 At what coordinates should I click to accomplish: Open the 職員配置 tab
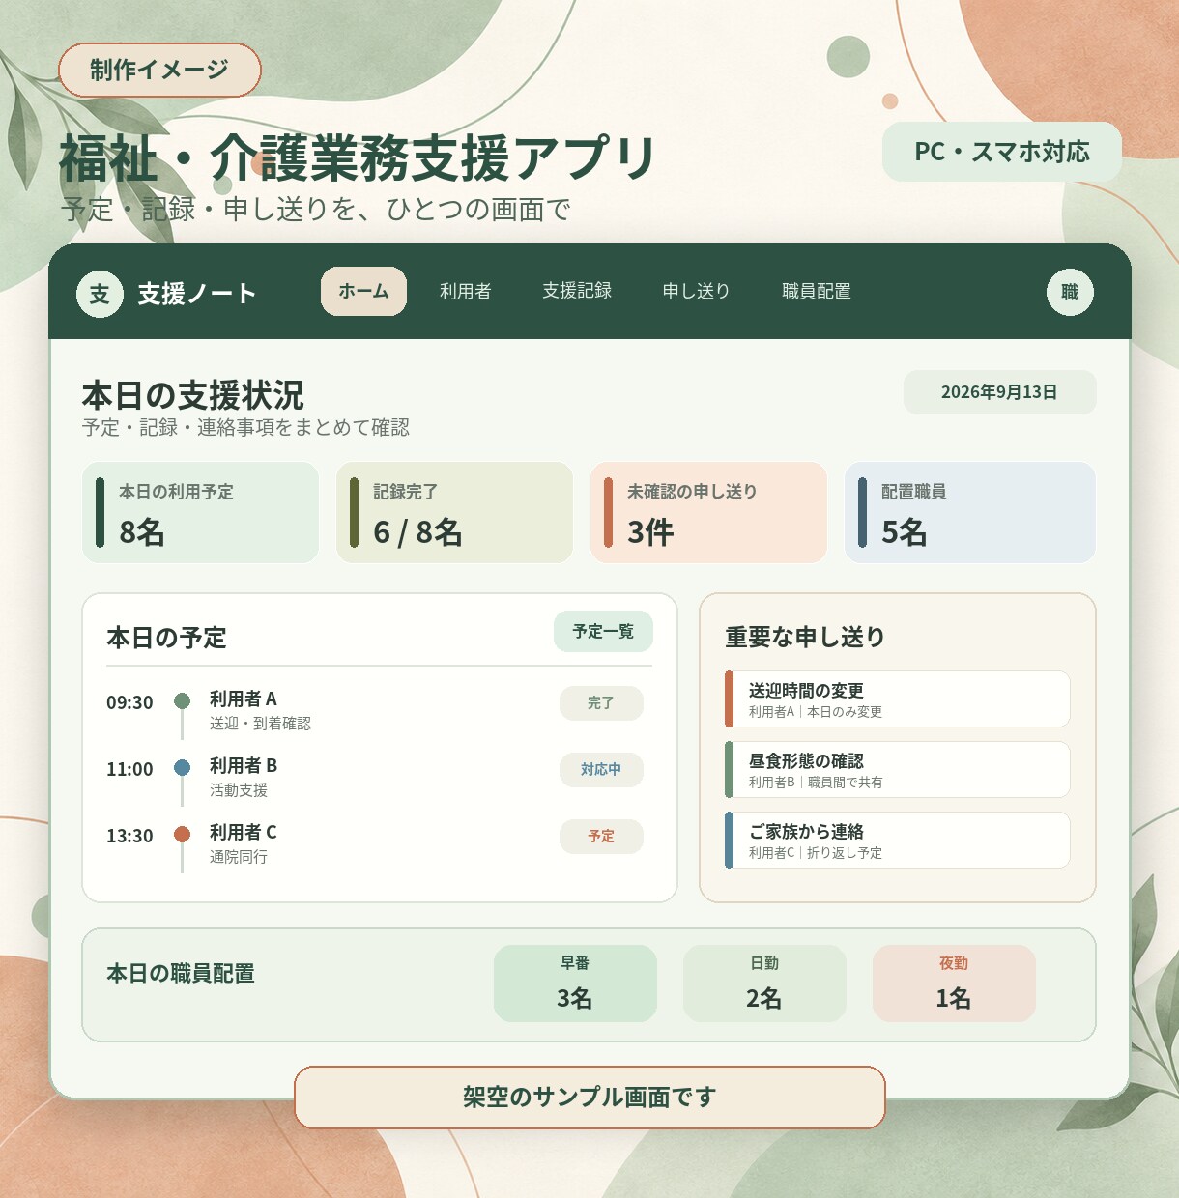[817, 291]
